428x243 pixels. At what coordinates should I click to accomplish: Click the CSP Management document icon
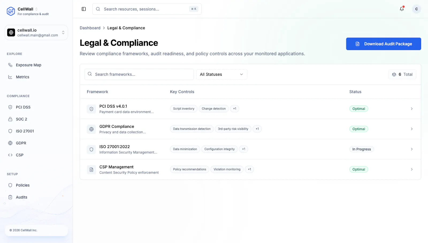coord(91,170)
